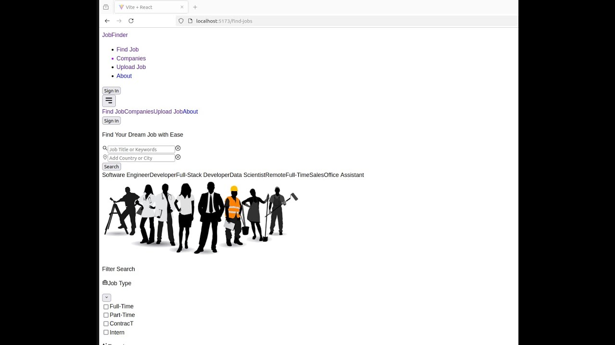Enable the ContracT job type filter
615x345 pixels.
(106, 324)
